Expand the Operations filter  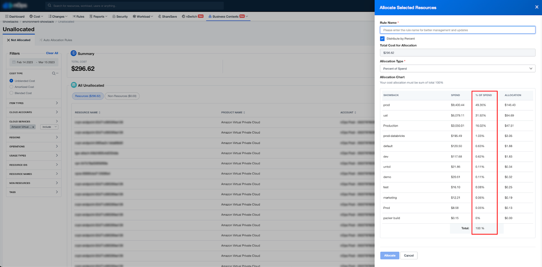click(34, 146)
